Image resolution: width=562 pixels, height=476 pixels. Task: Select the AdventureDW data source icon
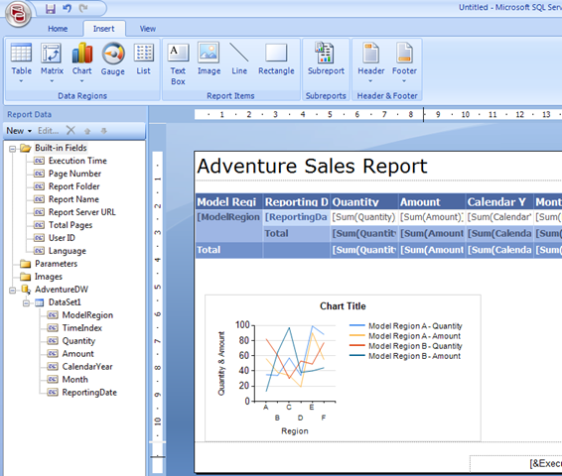[x=26, y=290]
